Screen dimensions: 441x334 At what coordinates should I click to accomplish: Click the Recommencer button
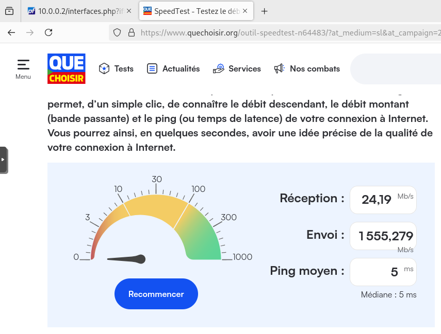tap(156, 294)
